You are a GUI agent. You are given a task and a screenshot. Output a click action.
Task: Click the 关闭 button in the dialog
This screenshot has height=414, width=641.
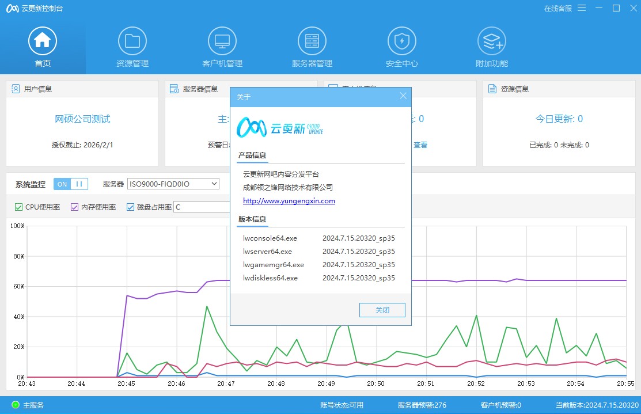point(382,310)
